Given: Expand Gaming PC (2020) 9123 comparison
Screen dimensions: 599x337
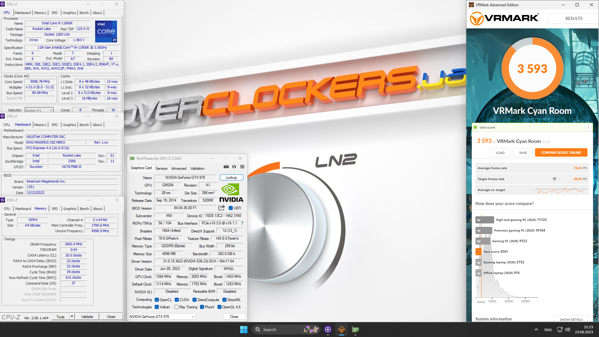Looking at the screenshot, I should [479, 241].
